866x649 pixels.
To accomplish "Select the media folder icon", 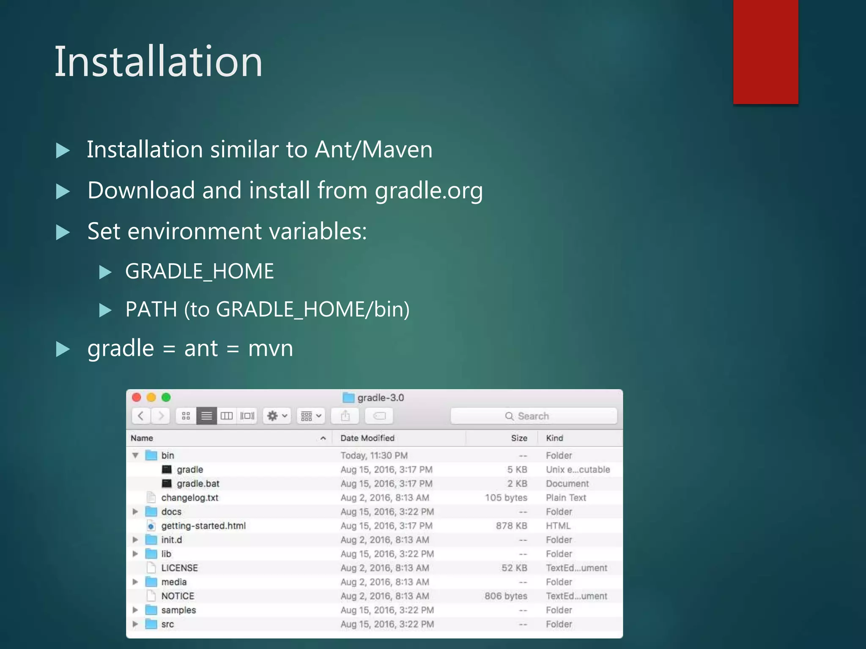I will (151, 582).
